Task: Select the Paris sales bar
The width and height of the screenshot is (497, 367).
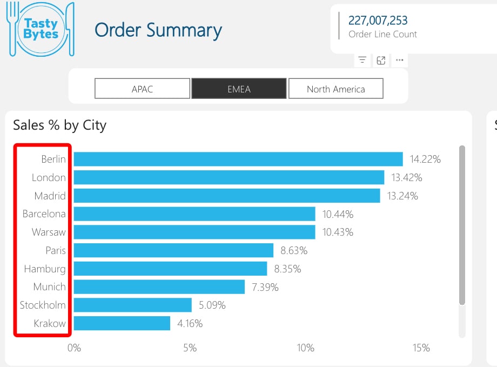Action: (x=173, y=250)
